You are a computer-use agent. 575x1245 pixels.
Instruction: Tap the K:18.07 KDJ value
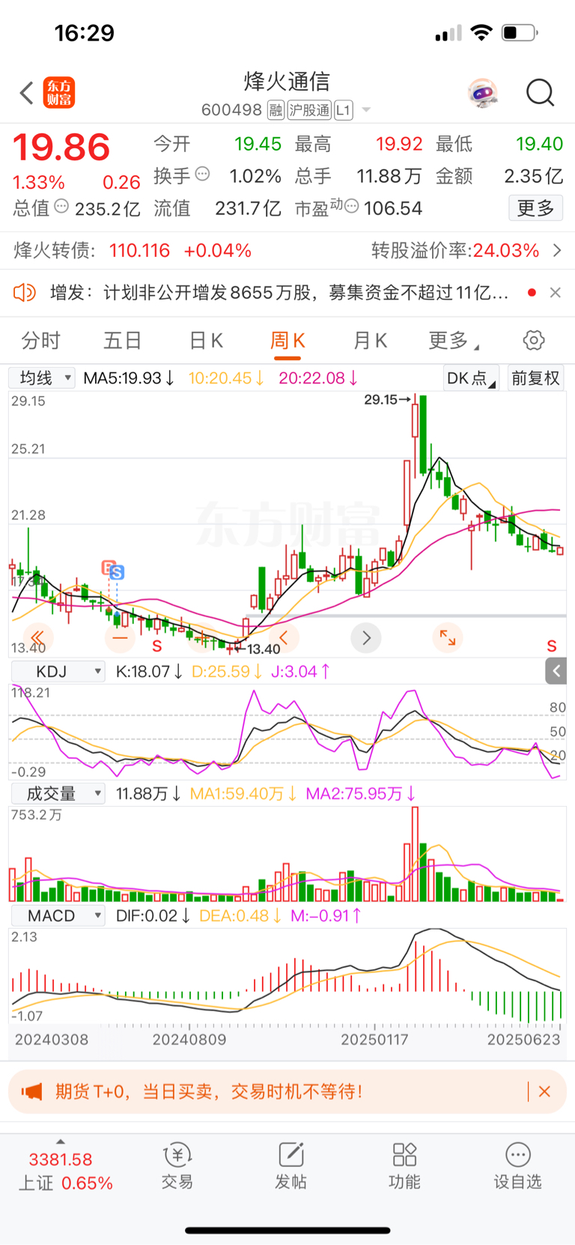[149, 671]
